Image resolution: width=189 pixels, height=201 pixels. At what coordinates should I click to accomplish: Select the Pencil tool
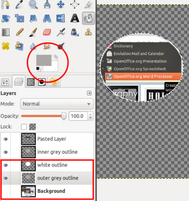click(20, 32)
